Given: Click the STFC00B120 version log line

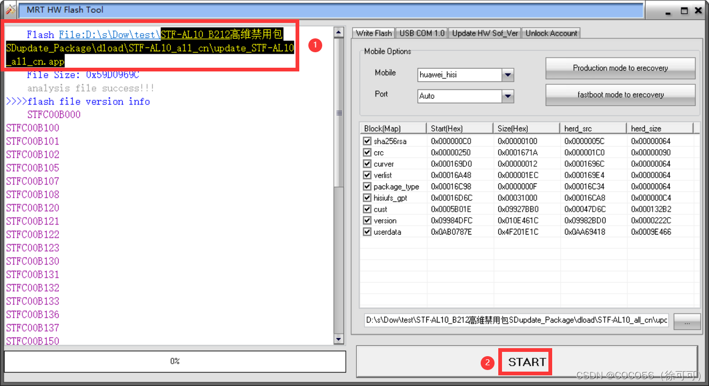Looking at the screenshot, I should coord(33,208).
